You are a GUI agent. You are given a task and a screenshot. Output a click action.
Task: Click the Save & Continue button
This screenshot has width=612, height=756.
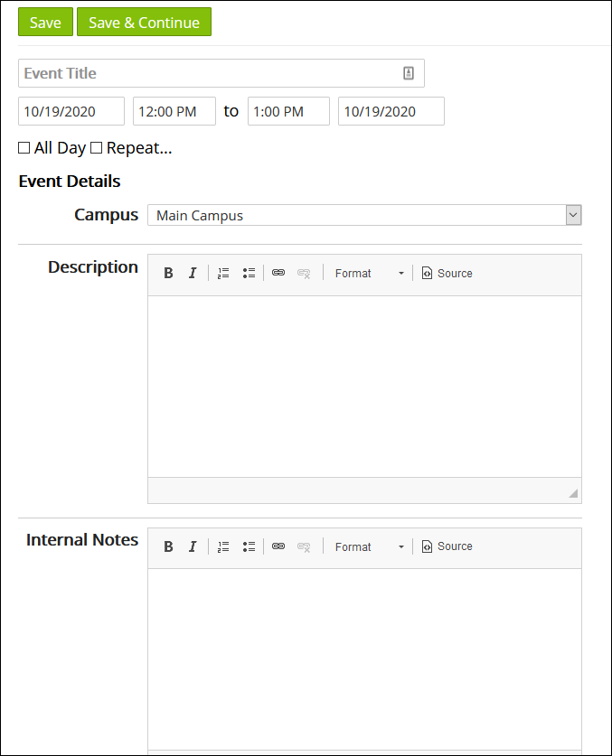[144, 23]
